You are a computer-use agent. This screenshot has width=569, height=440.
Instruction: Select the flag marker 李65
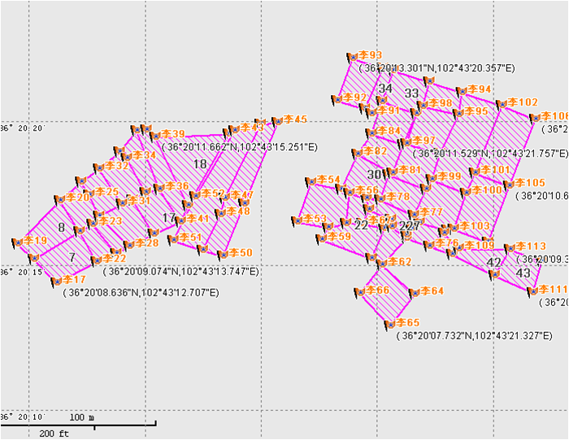point(391,323)
